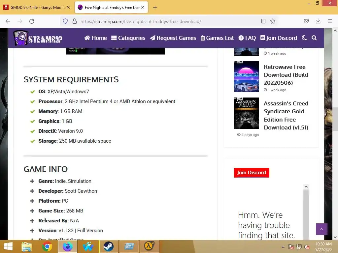
Task: Click the SteamRIP logo
Action: coord(38,38)
